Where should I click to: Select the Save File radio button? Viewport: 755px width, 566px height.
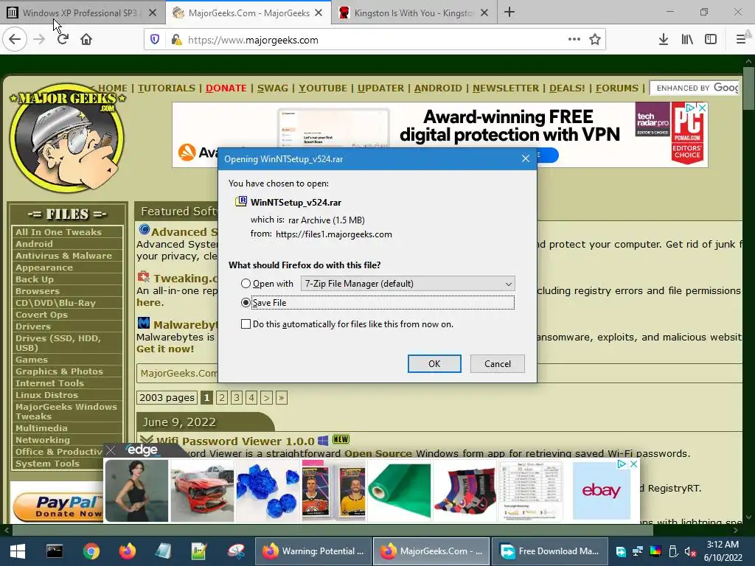pos(246,303)
